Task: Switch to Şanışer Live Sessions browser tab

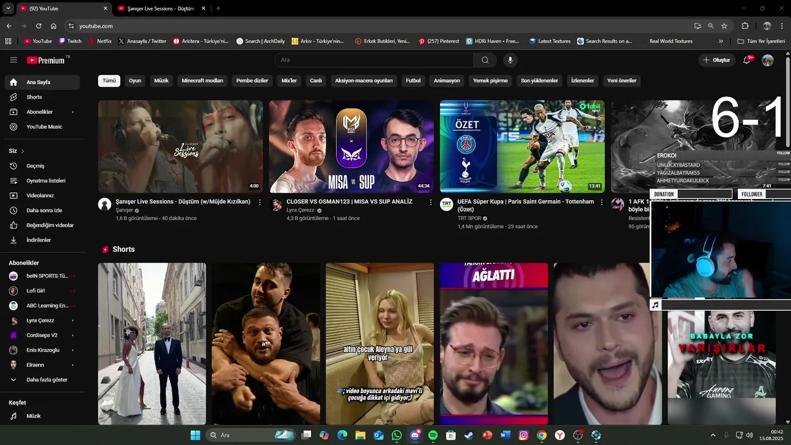Action: pyautogui.click(x=161, y=9)
